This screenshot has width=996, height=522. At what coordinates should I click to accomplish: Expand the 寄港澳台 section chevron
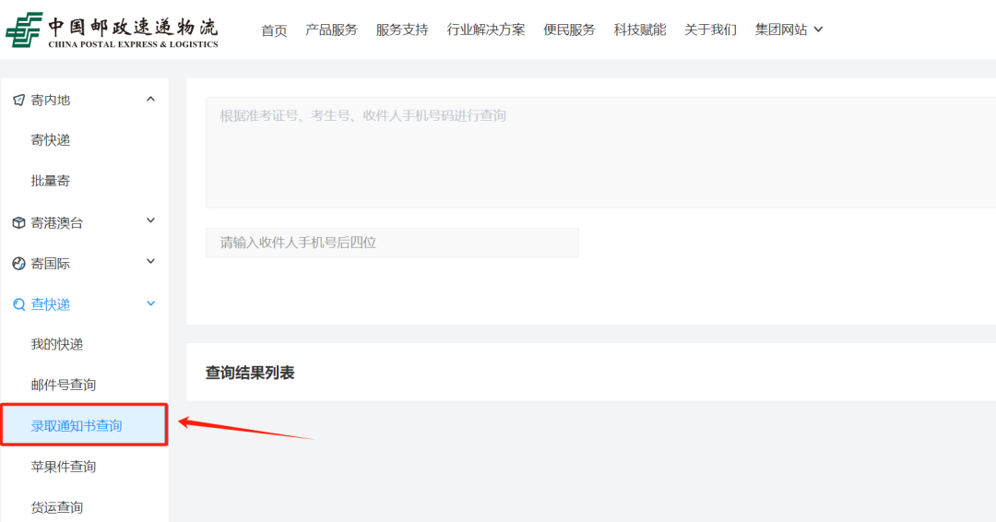tap(150, 221)
